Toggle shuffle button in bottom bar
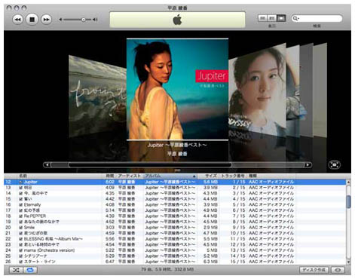The width and height of the screenshot is (355, 279). coord(16,270)
